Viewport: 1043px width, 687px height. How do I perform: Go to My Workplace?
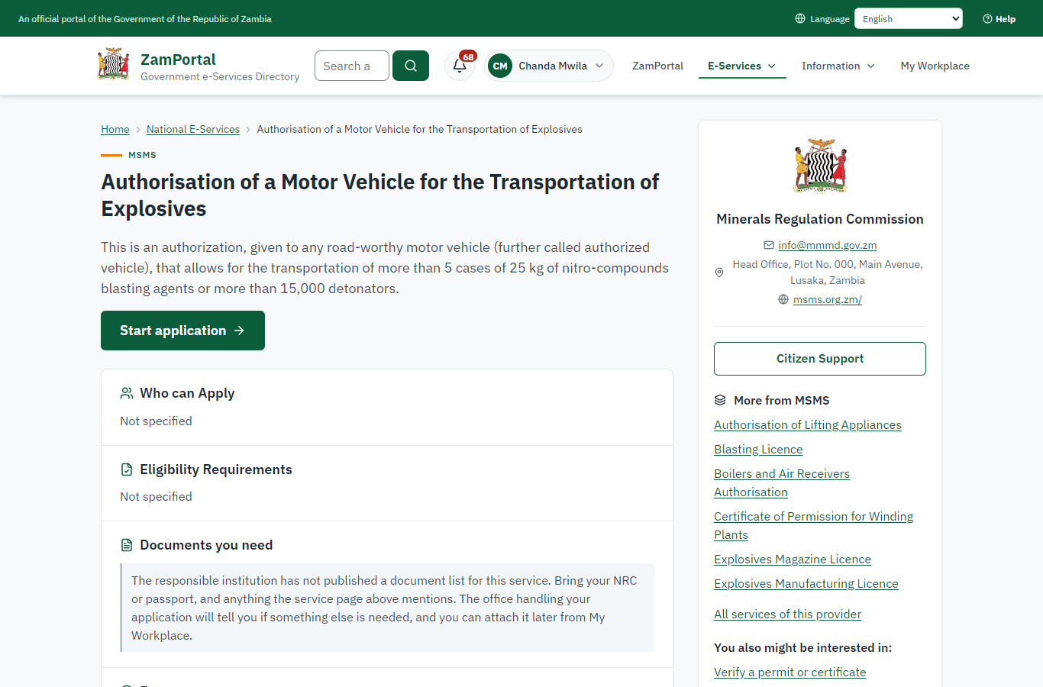pos(935,66)
